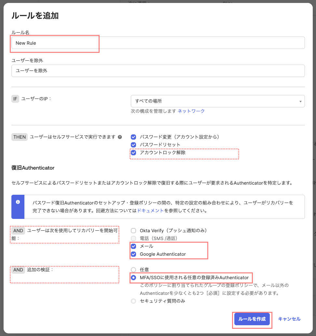Select the 任意 radio button
Viewport: 316px width, 336px height.
pyautogui.click(x=133, y=269)
